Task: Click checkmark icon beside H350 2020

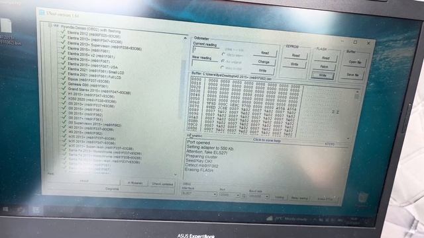Action: [64, 98]
